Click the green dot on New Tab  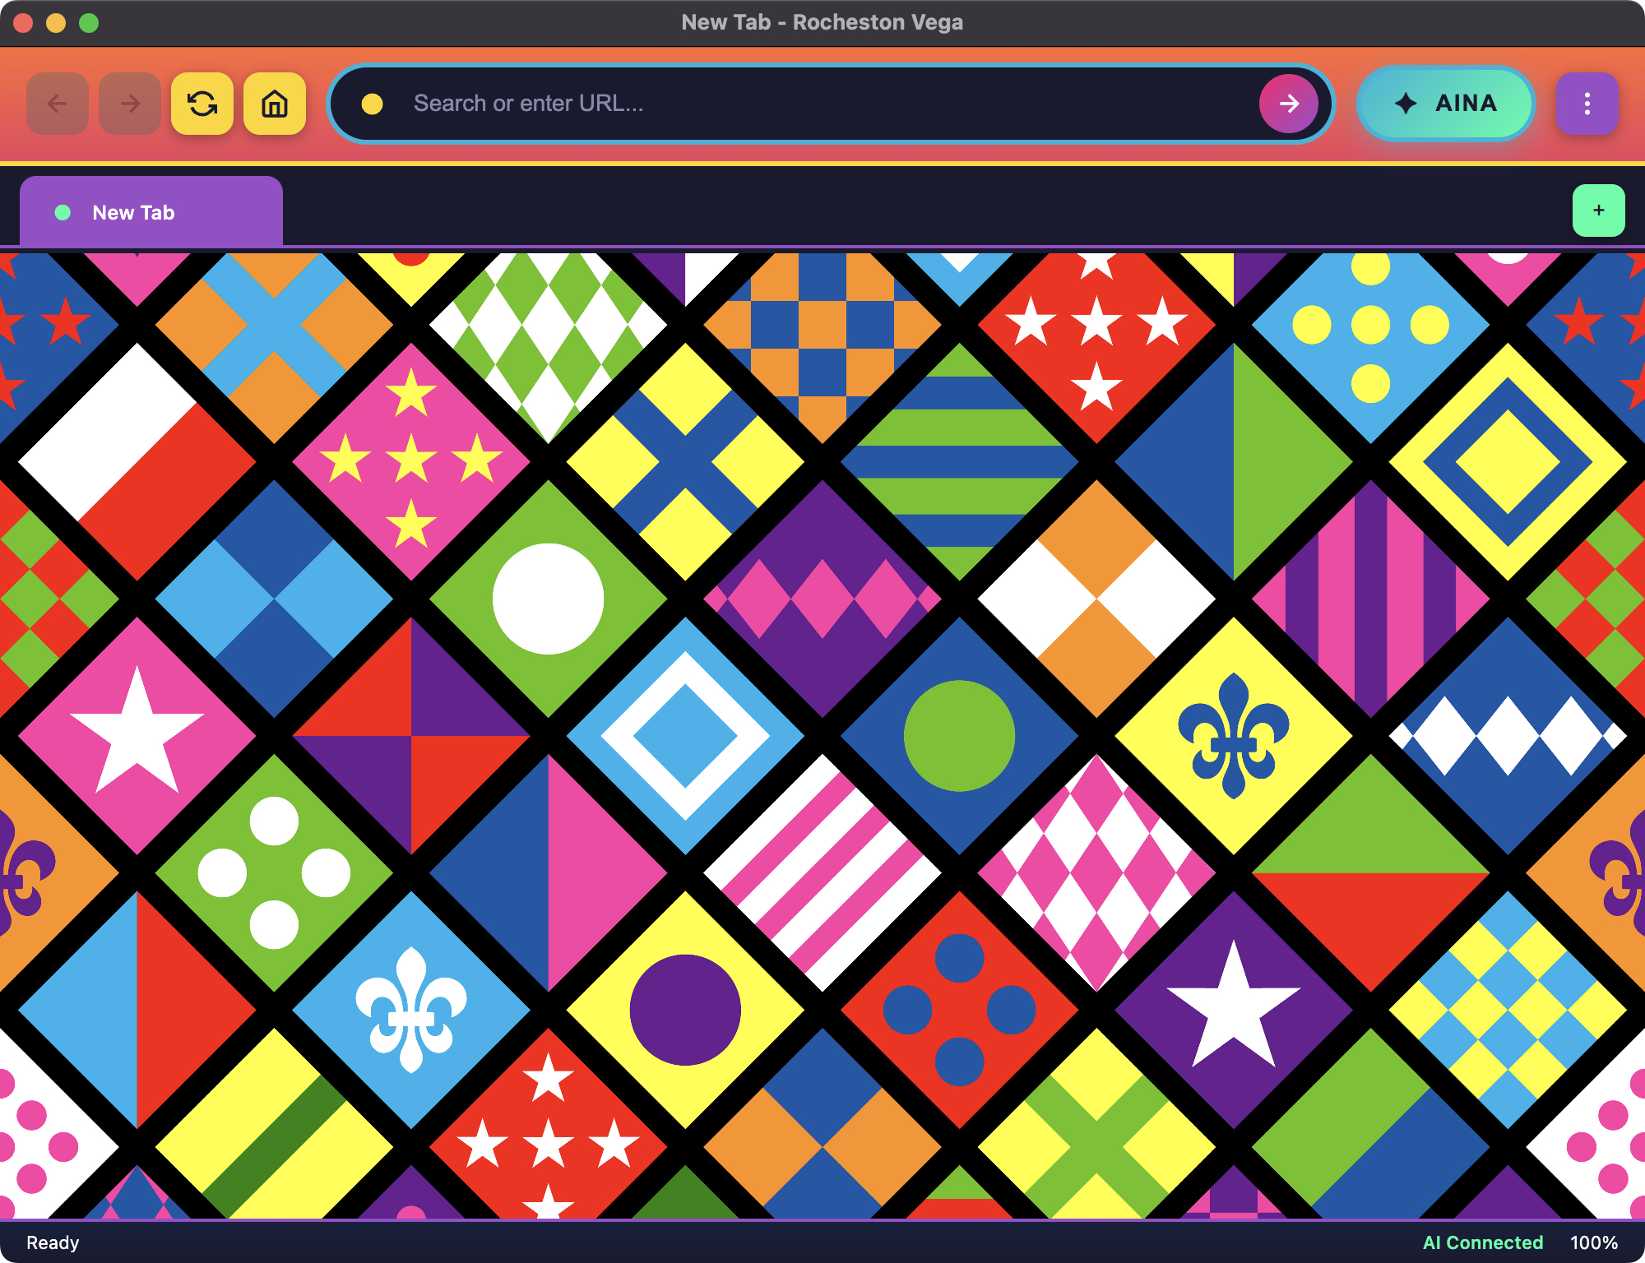[63, 212]
